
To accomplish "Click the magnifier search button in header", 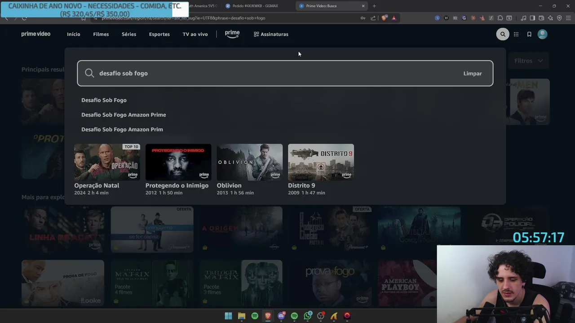I will click(x=503, y=34).
